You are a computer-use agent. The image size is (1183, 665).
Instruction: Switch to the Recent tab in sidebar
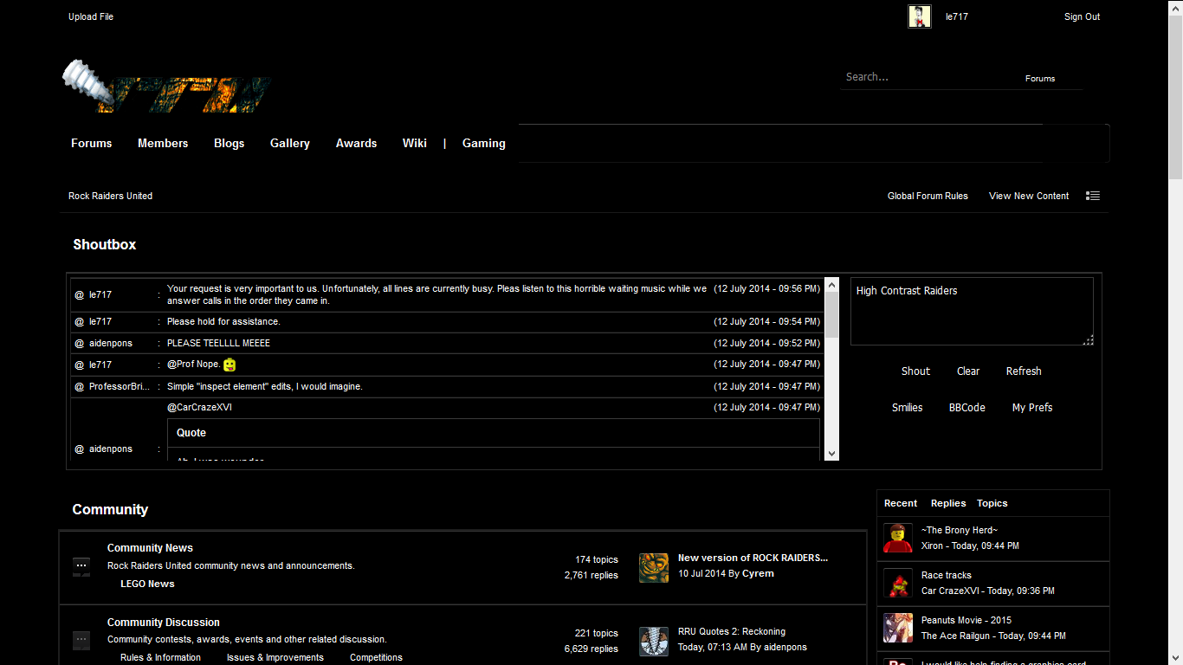coord(901,503)
